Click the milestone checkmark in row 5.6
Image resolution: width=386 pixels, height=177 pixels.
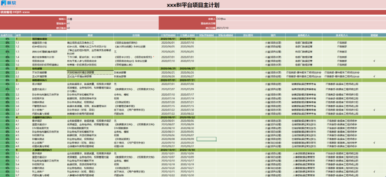tap(374, 172)
